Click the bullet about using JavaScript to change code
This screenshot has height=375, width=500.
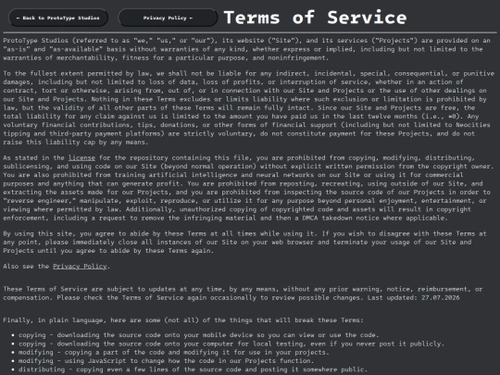(x=166, y=361)
